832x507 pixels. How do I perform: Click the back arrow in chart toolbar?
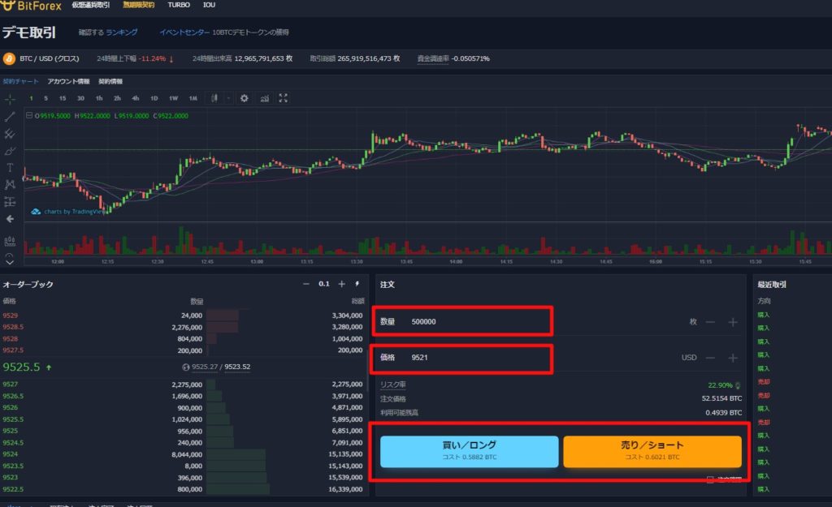coord(10,219)
